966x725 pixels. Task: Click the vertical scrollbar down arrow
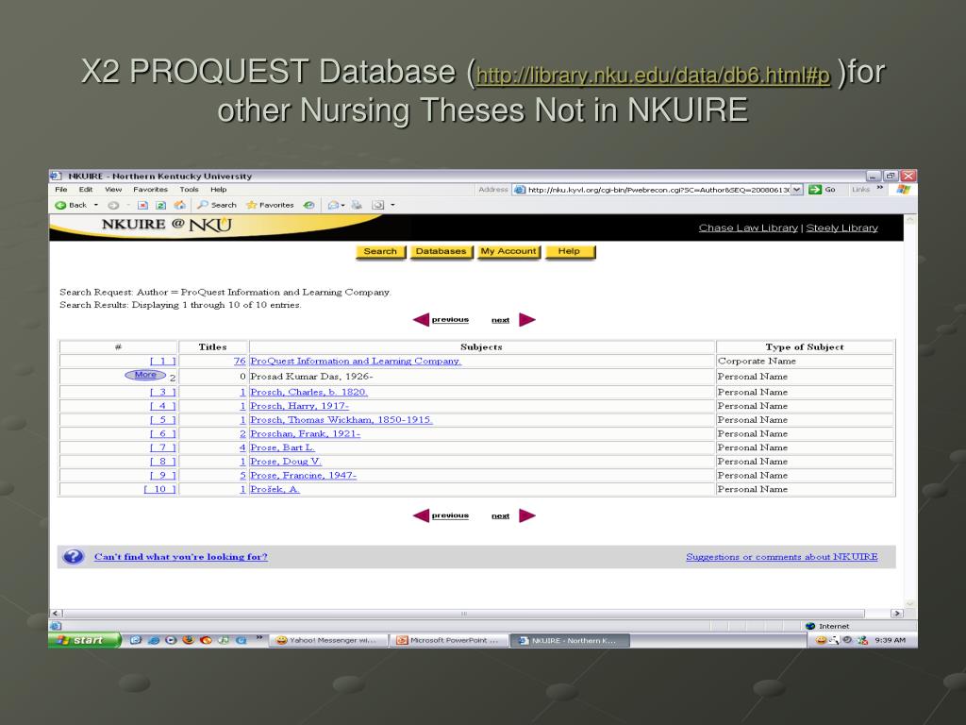(x=910, y=603)
